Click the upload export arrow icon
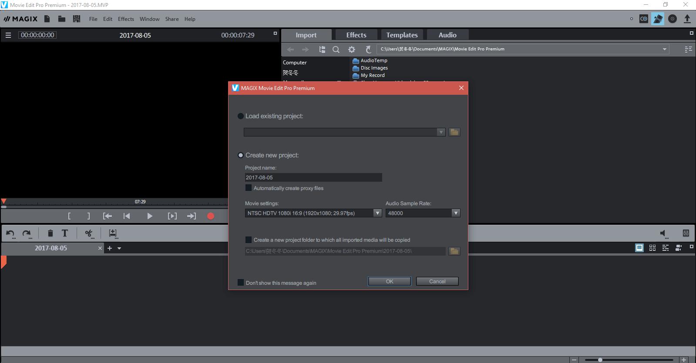This screenshot has width=696, height=363. coord(687,19)
